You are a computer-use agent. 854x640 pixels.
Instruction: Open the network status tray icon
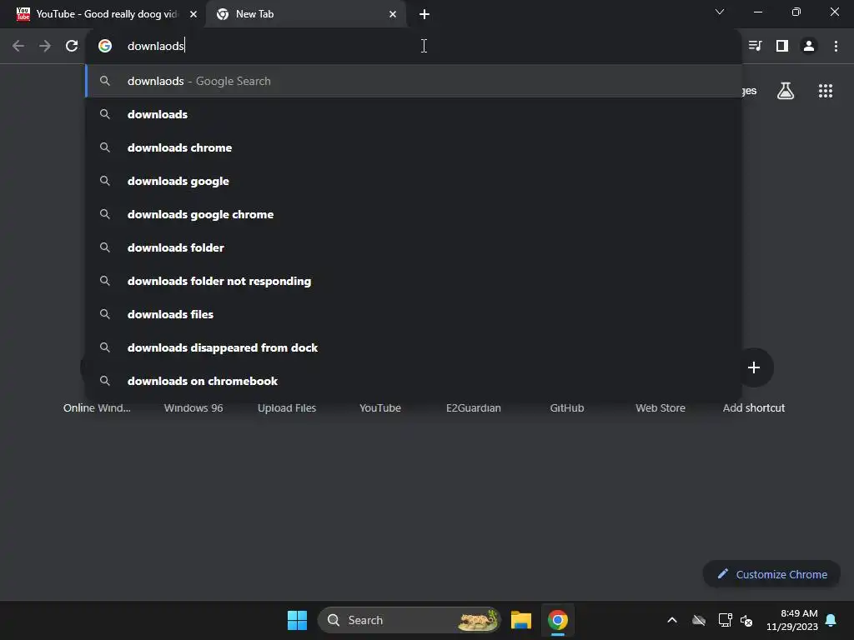(725, 620)
